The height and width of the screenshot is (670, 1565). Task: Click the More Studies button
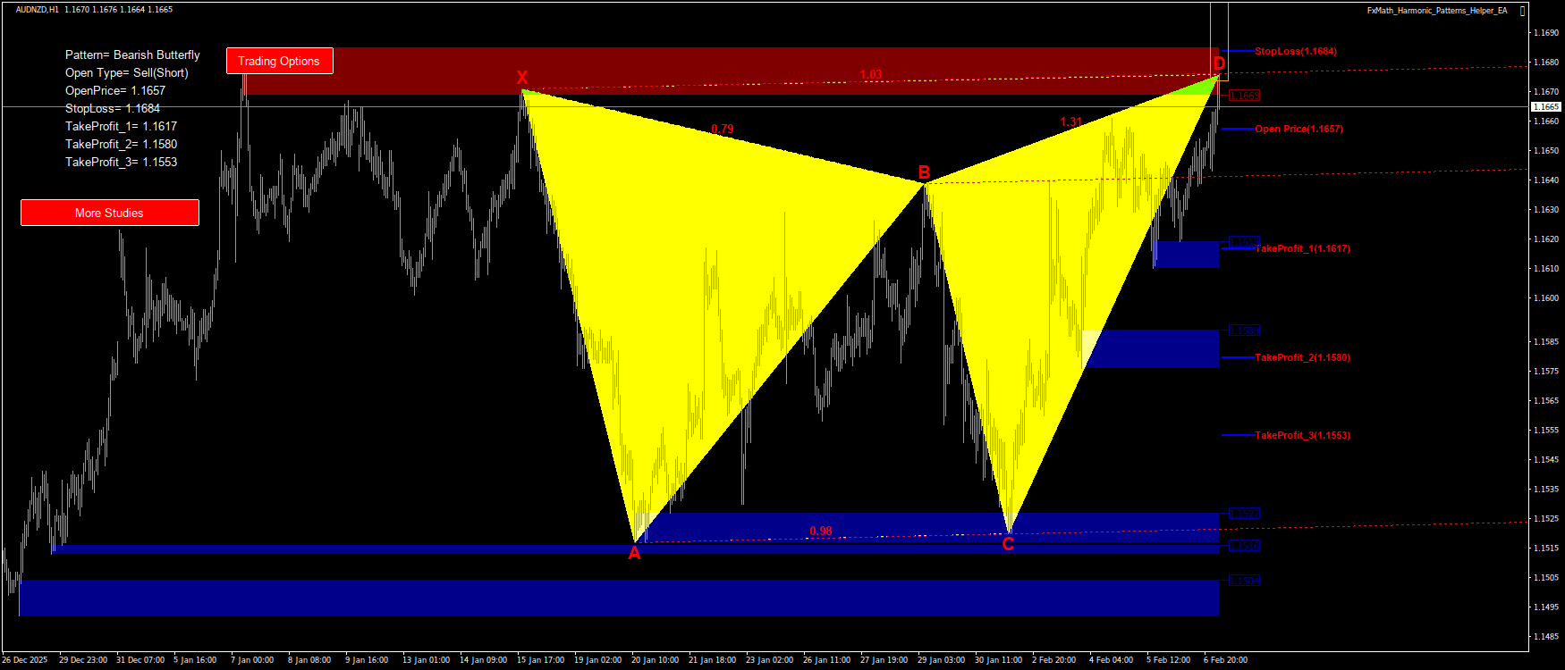[109, 213]
